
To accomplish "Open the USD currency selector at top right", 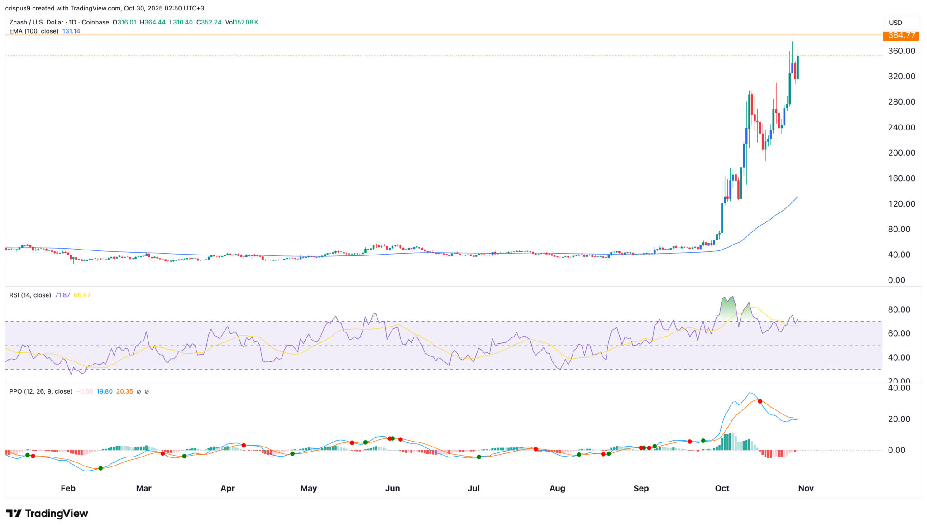I will tap(896, 22).
